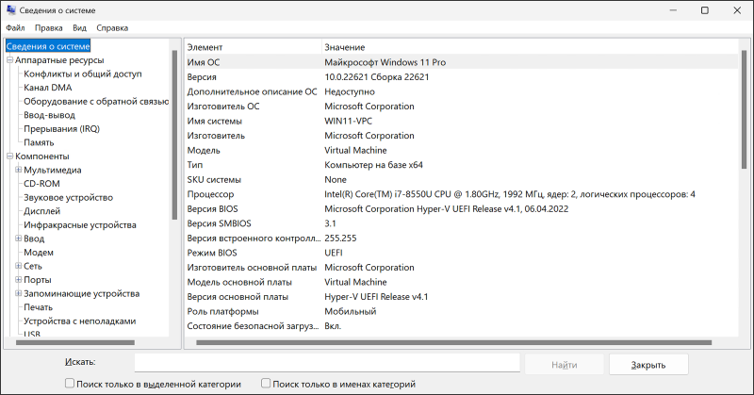Open the Правка menu
Viewport: 754px width, 395px height.
[48, 28]
